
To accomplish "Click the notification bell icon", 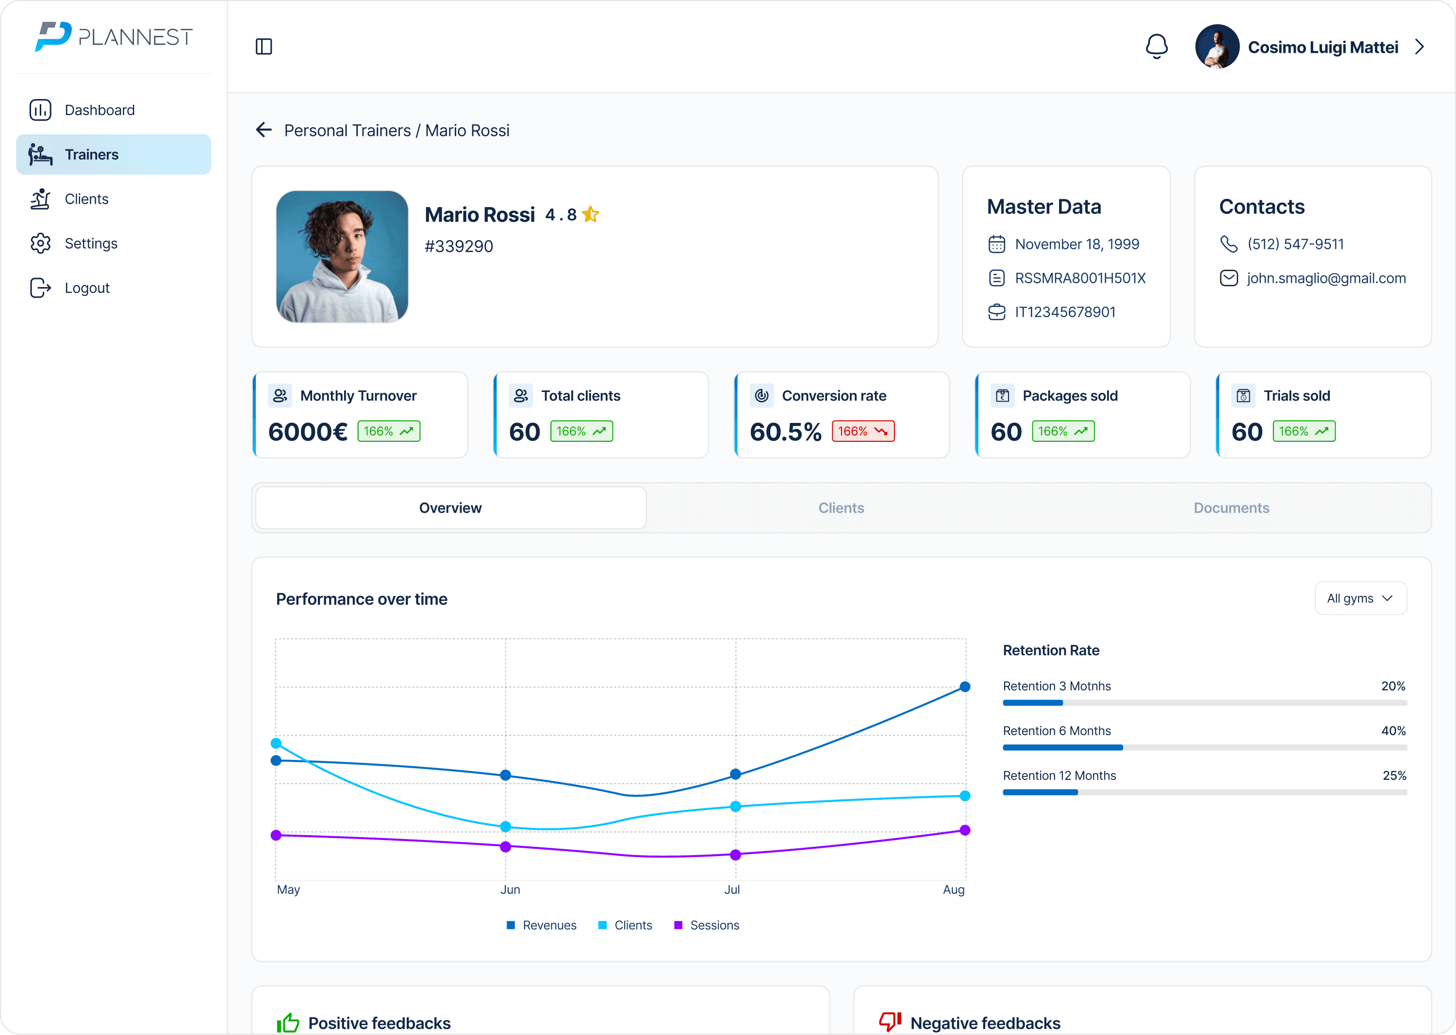I will [x=1156, y=47].
